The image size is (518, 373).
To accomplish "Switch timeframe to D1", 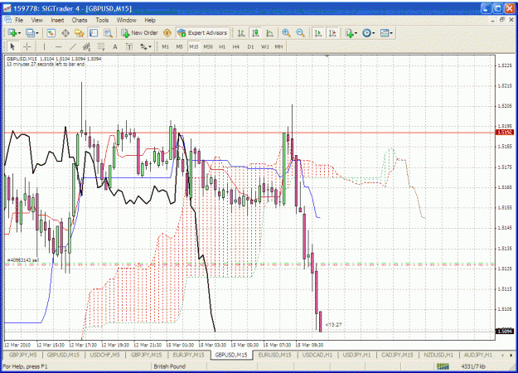I will click(x=250, y=47).
